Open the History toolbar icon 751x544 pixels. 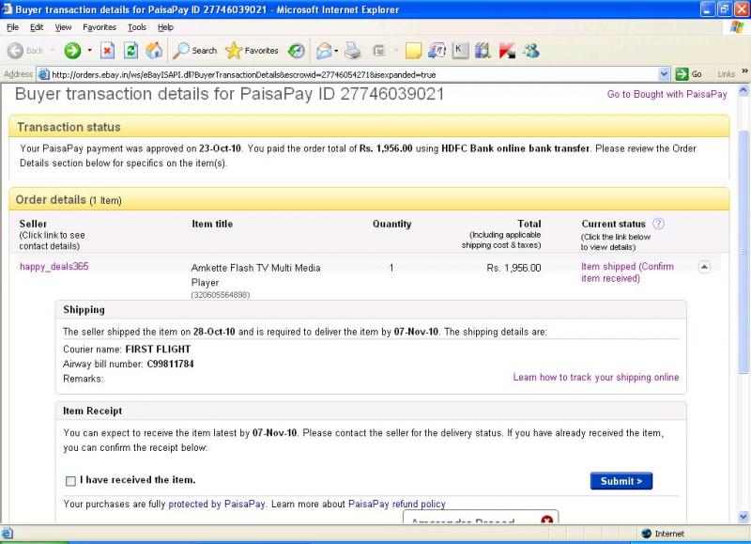tap(297, 51)
